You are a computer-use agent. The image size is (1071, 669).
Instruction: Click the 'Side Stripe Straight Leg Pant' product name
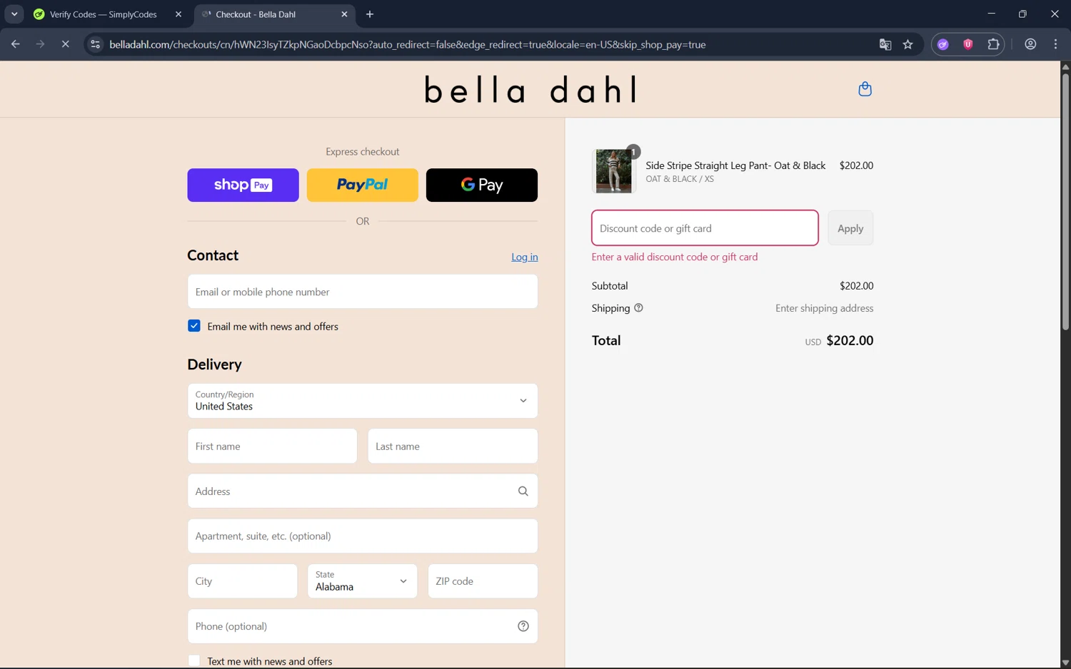pyautogui.click(x=735, y=165)
